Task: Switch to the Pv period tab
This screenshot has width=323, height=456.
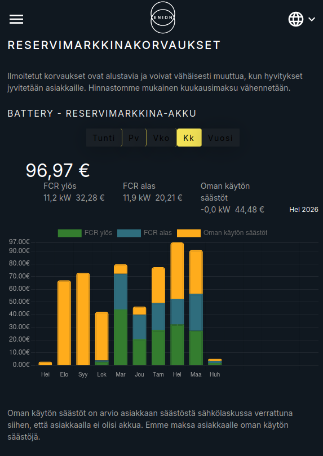Action: click(x=134, y=138)
